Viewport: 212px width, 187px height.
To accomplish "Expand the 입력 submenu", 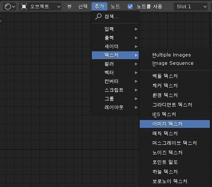I will click(x=115, y=29).
